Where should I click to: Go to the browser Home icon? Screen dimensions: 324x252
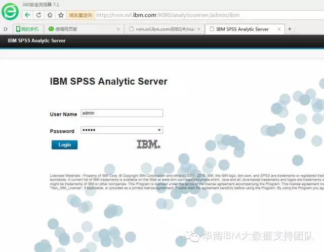click(x=50, y=15)
